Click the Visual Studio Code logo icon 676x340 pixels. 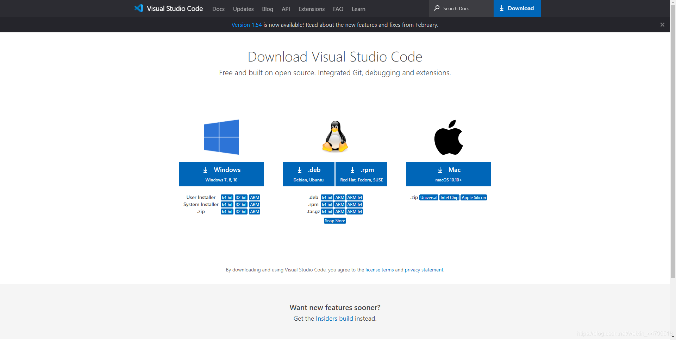[139, 8]
